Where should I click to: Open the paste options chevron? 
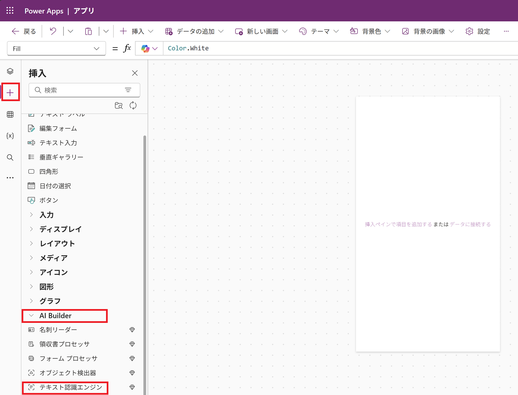106,31
